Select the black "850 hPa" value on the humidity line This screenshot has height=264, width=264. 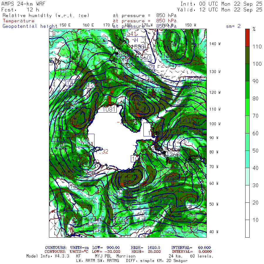(166, 16)
